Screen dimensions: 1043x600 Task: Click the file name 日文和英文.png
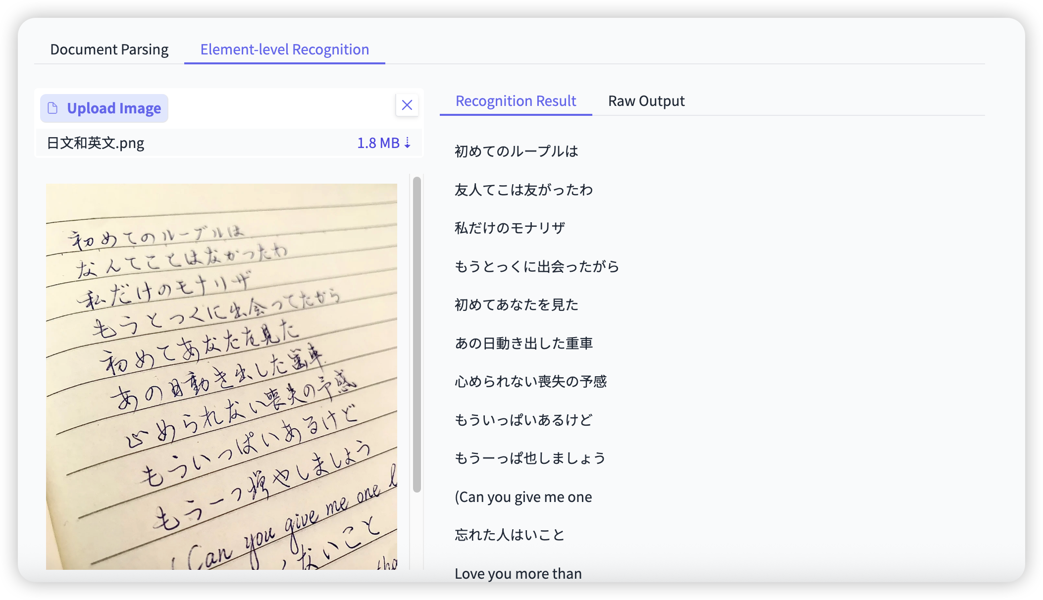click(96, 143)
